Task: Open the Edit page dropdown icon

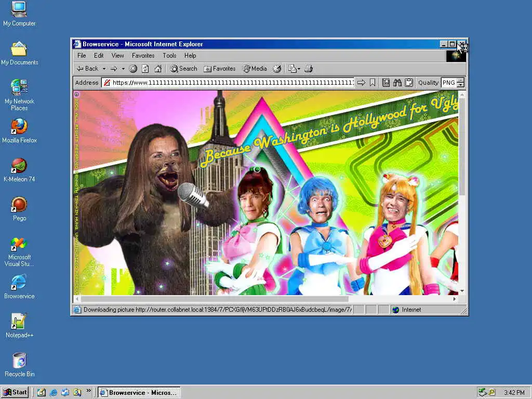Action: click(x=294, y=69)
